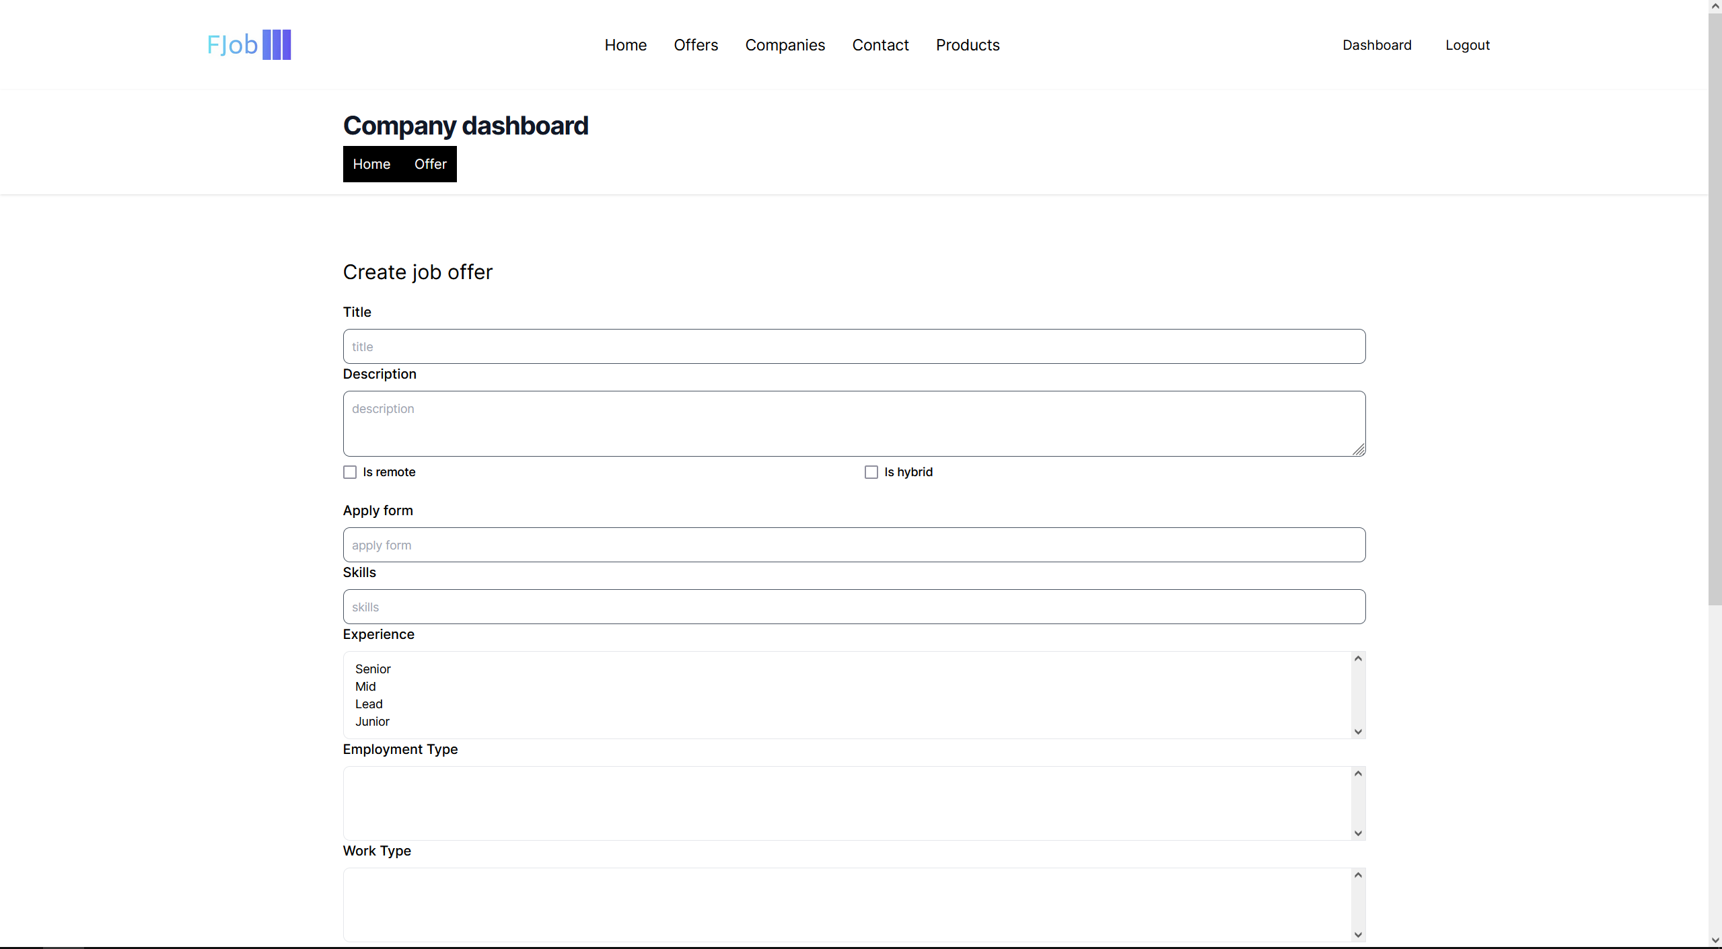Toggle the Is hybrid checkbox
Viewport: 1722px width, 949px height.
pyautogui.click(x=871, y=472)
